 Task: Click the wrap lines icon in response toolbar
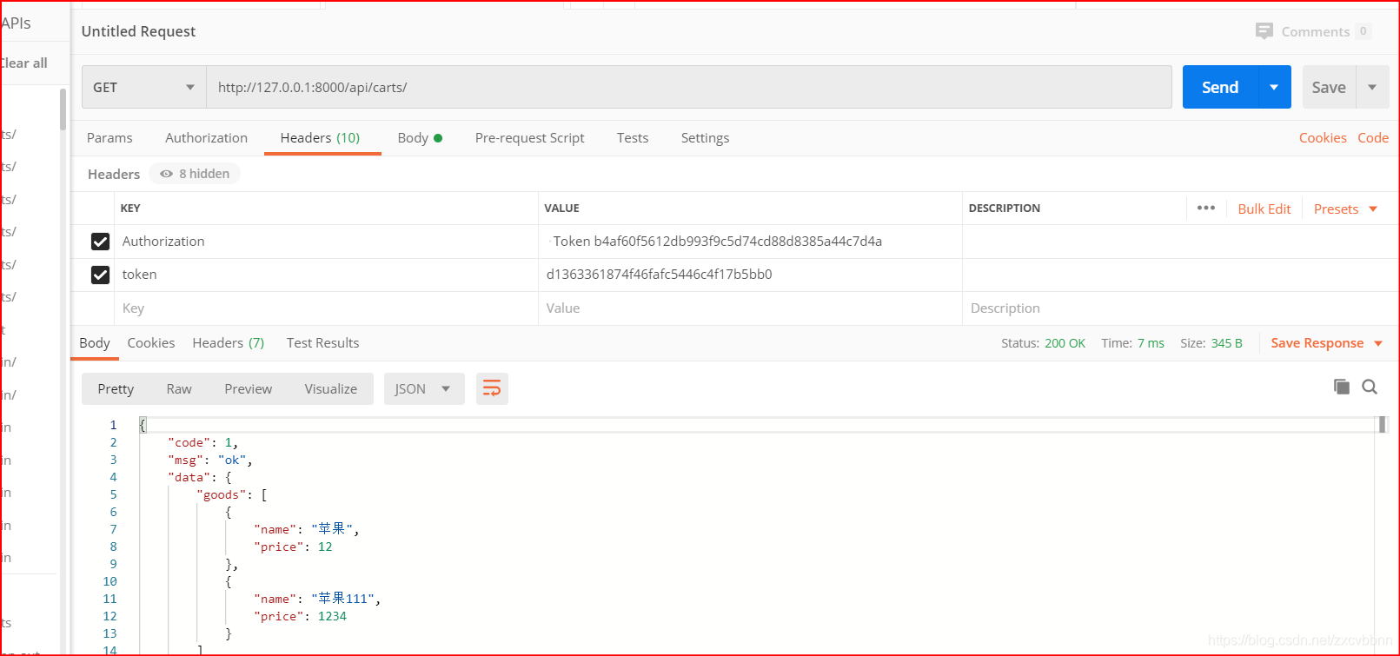point(492,388)
